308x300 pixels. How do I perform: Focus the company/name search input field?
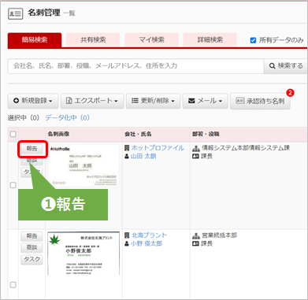point(135,66)
